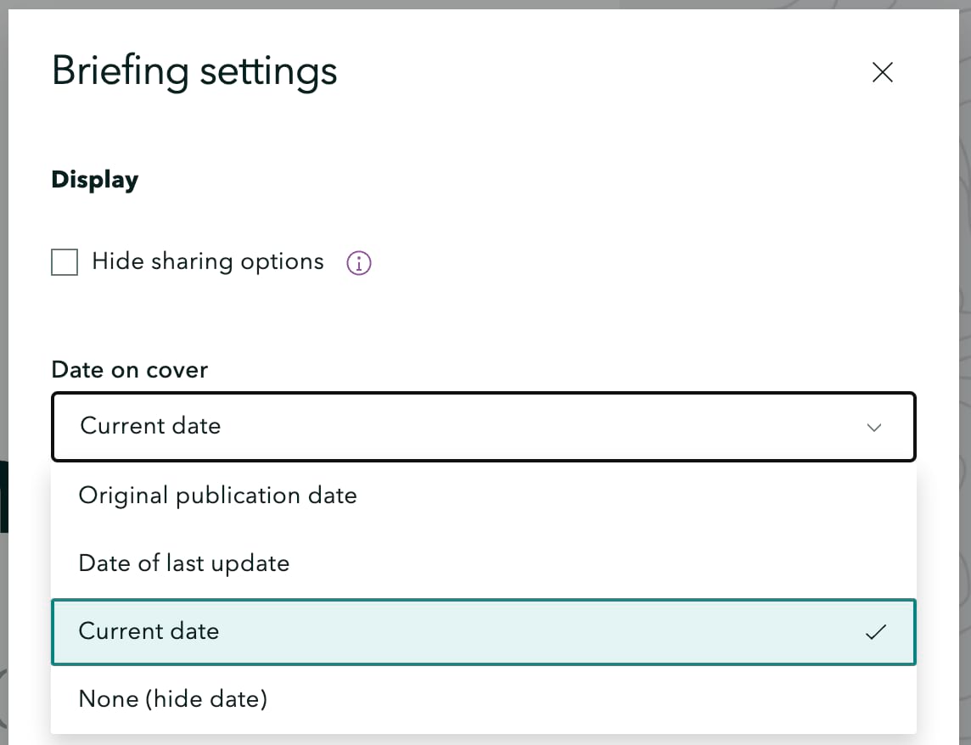Enable the Hide sharing options checkbox
Image resolution: width=971 pixels, height=745 pixels.
click(65, 262)
